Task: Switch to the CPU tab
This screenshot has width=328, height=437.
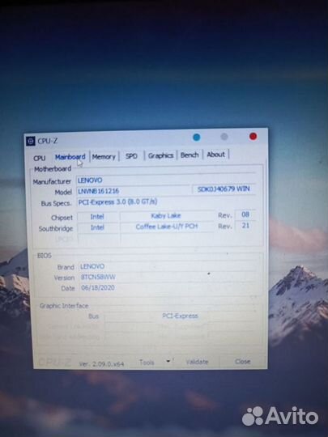Action: click(40, 158)
